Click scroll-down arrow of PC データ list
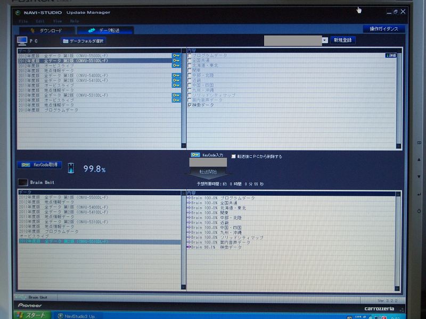 click(x=184, y=146)
